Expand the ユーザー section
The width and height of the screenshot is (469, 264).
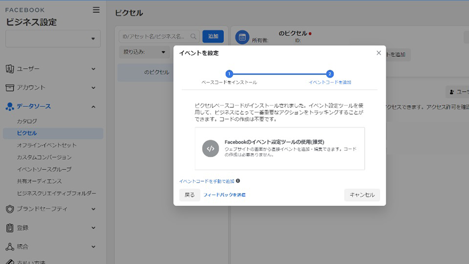pos(93,69)
